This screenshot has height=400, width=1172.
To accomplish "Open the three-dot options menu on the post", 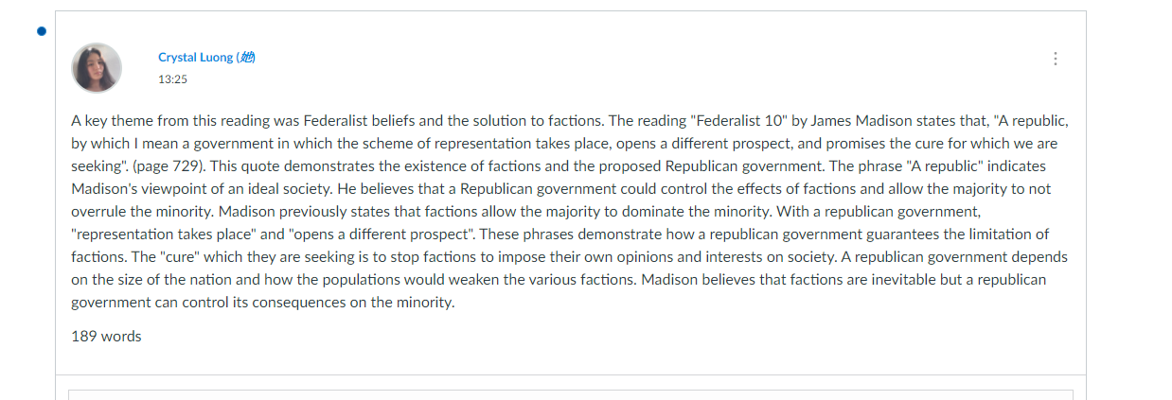I will click(1056, 59).
